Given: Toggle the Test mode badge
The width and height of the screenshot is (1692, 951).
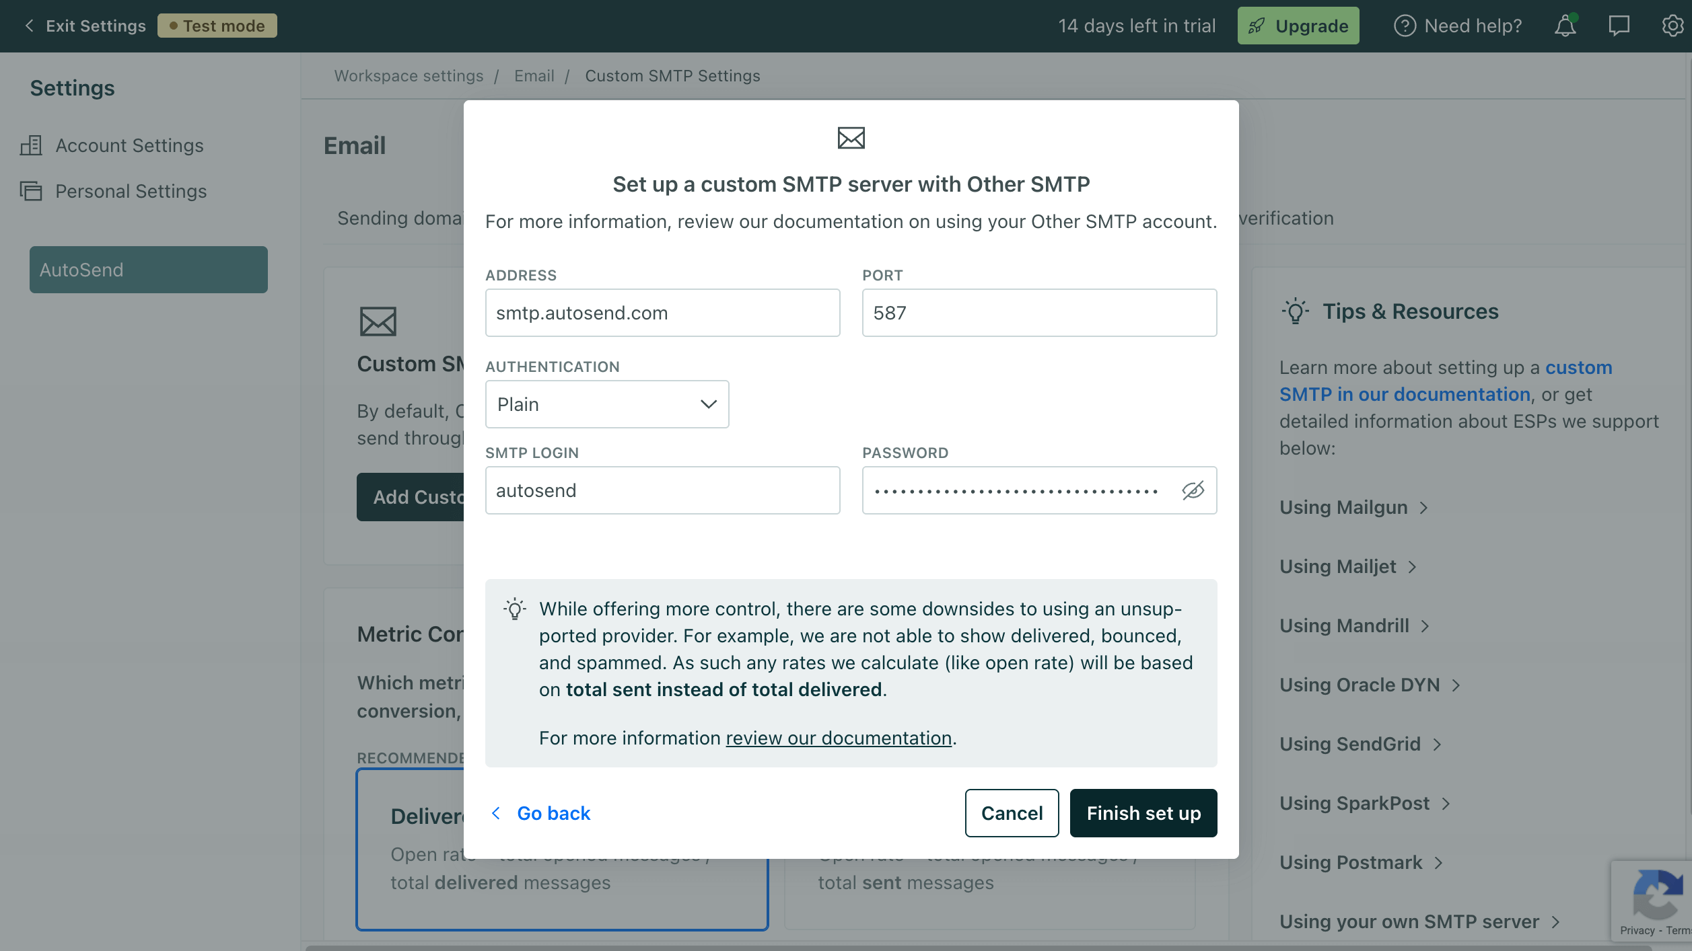Looking at the screenshot, I should pyautogui.click(x=217, y=26).
